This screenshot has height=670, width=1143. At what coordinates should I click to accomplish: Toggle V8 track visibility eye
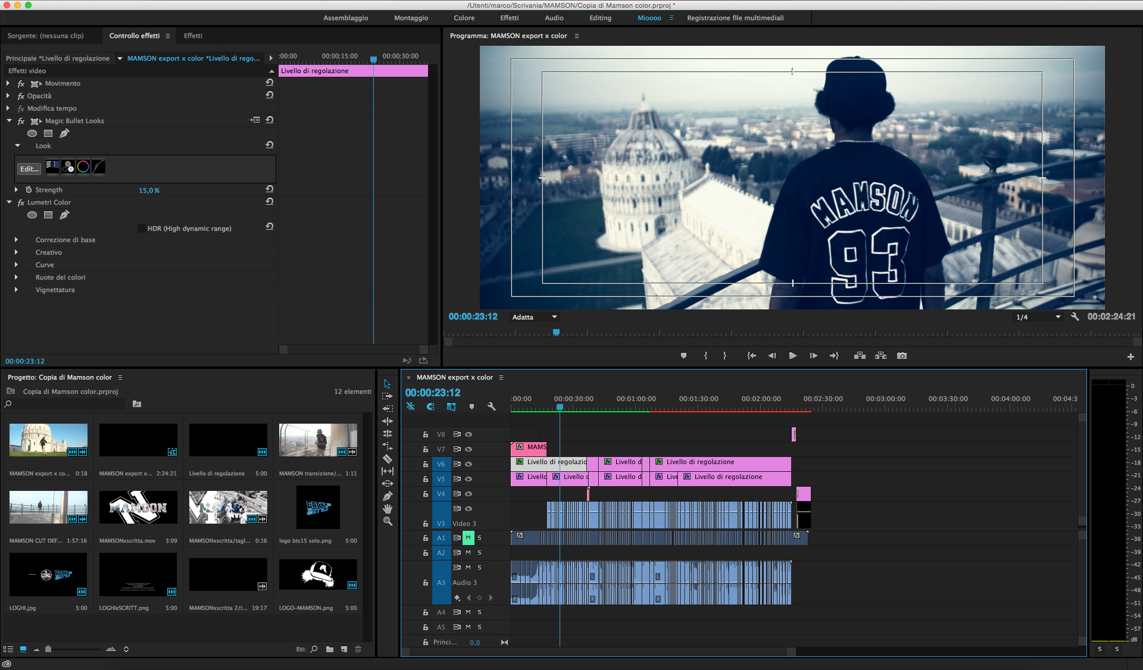(x=469, y=434)
